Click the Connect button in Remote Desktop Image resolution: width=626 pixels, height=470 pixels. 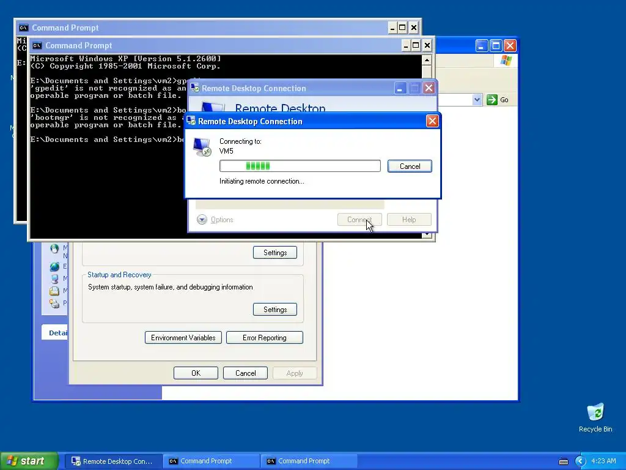[x=359, y=220]
